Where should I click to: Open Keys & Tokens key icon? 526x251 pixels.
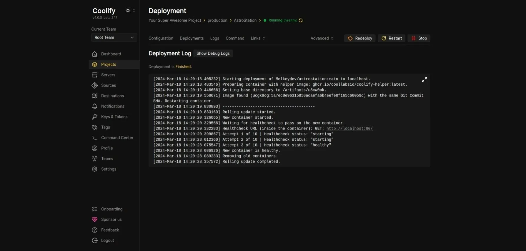(94, 117)
